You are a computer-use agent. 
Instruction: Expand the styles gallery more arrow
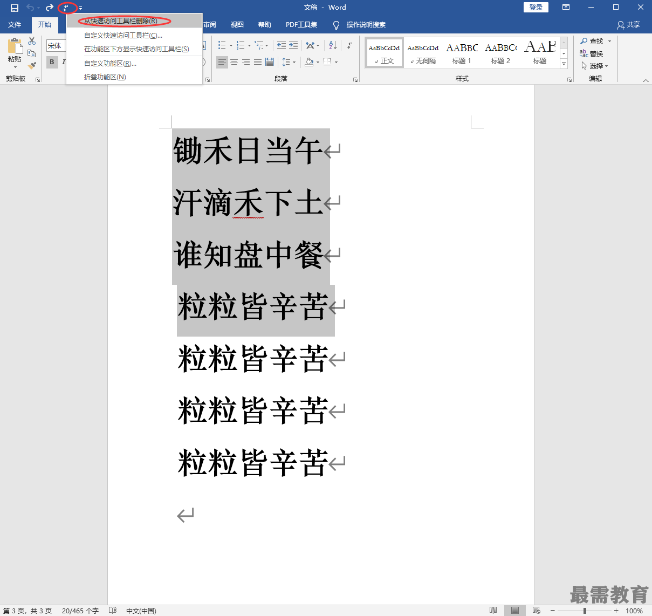click(x=564, y=64)
